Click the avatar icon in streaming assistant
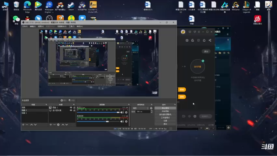The width and height of the screenshot is (277, 156). (183, 32)
